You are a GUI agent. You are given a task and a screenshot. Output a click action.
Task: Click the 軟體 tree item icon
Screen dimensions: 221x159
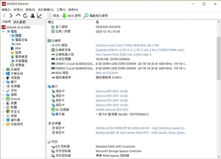pos(8,107)
